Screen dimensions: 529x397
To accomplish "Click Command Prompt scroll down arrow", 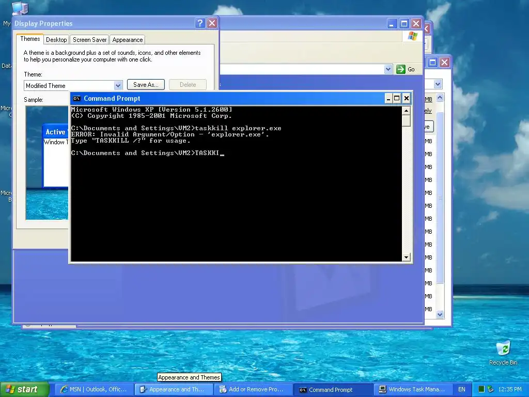I will 406,257.
